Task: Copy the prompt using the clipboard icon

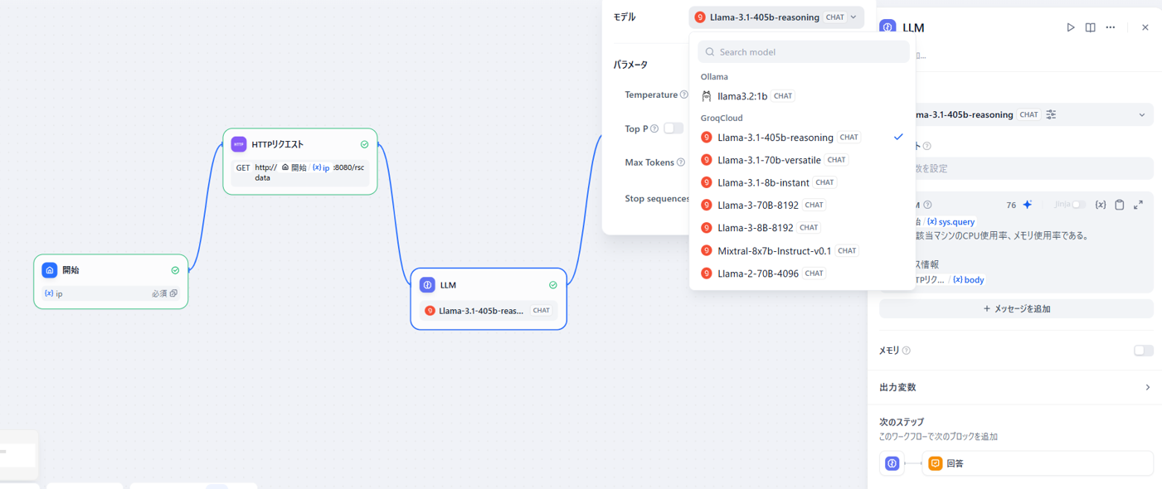Action: [1120, 205]
